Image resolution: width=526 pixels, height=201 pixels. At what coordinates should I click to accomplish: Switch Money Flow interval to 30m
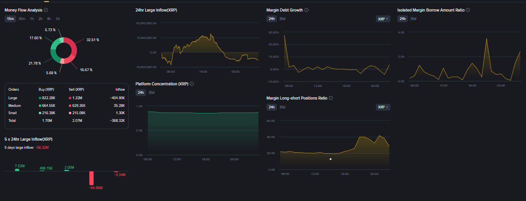point(22,19)
